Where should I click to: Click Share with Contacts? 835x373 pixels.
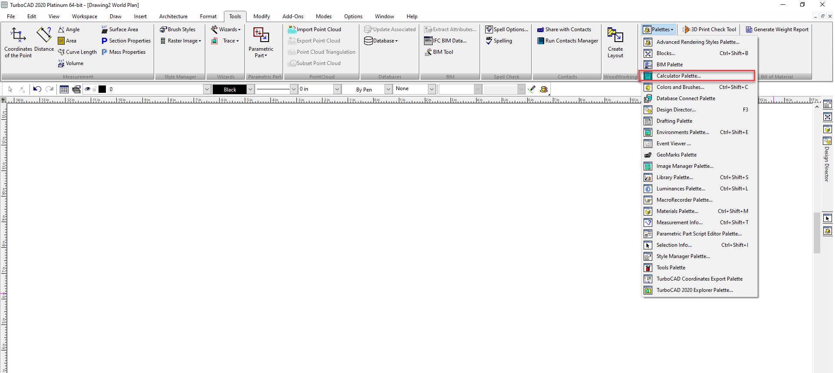tap(564, 29)
